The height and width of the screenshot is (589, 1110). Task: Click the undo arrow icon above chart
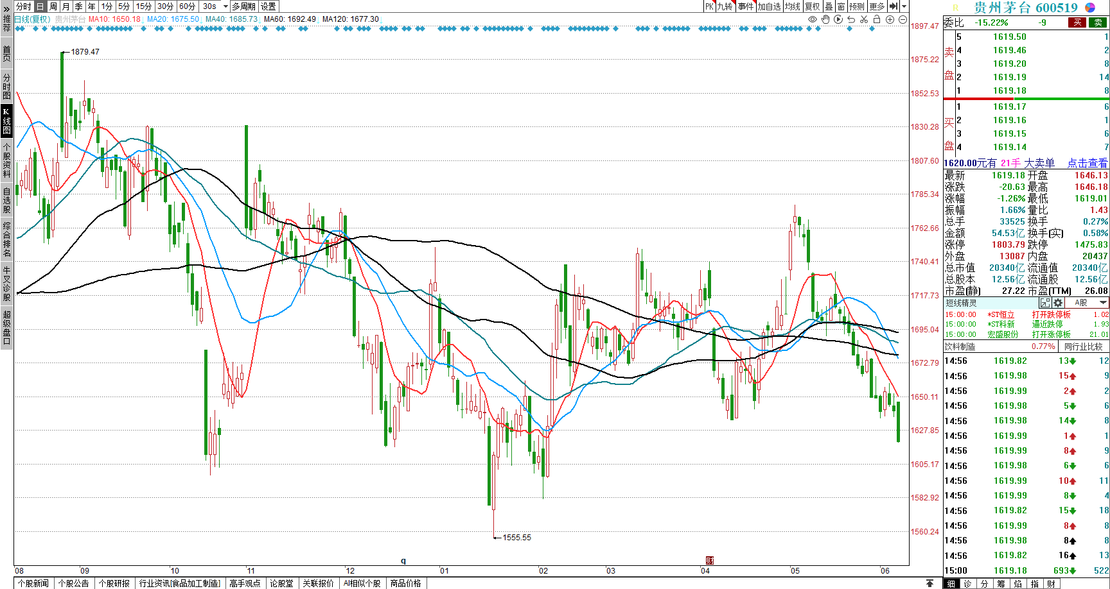tap(851, 19)
